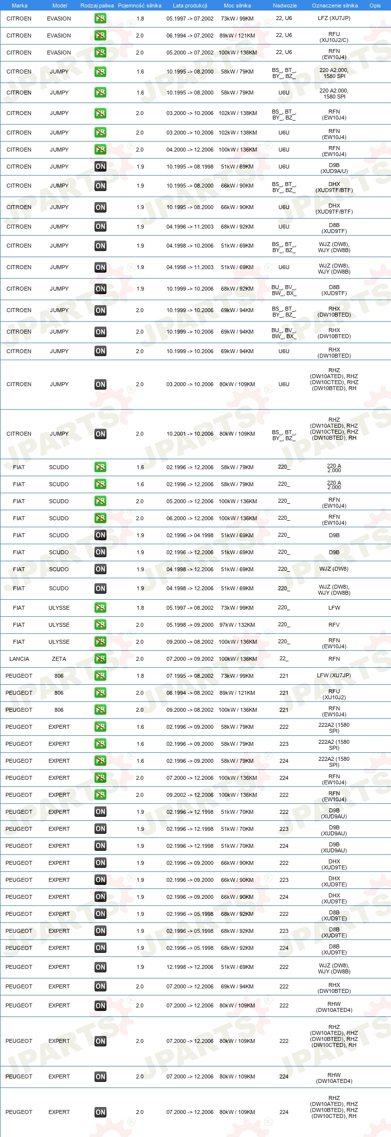Click the Model column header

tap(59, 6)
